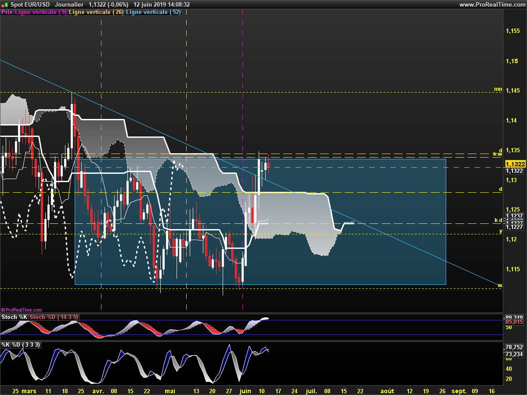Image resolution: width=527 pixels, height=395 pixels.
Task: Click the 1,13 price axis label
Action: click(512, 180)
